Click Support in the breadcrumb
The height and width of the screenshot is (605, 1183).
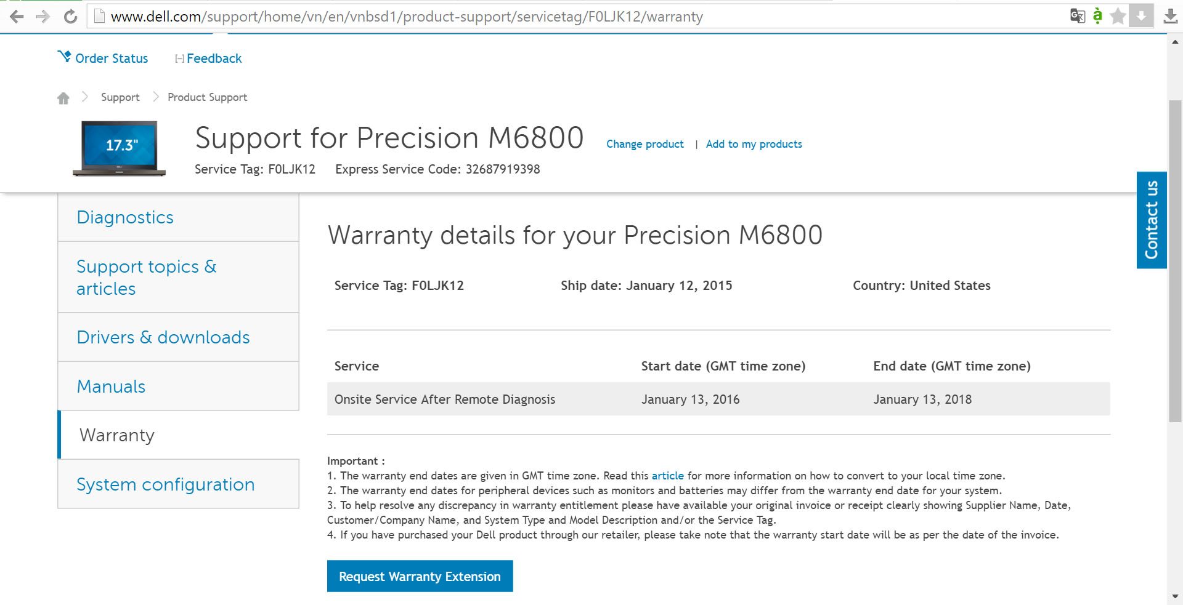tap(120, 97)
